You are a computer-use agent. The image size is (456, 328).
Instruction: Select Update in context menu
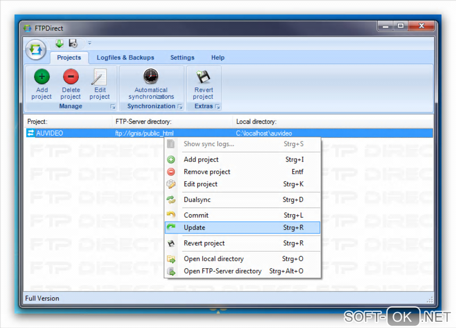tap(242, 228)
